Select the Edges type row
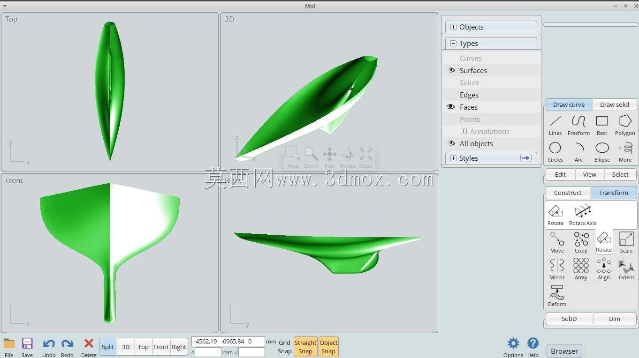The image size is (639, 358). 491,95
